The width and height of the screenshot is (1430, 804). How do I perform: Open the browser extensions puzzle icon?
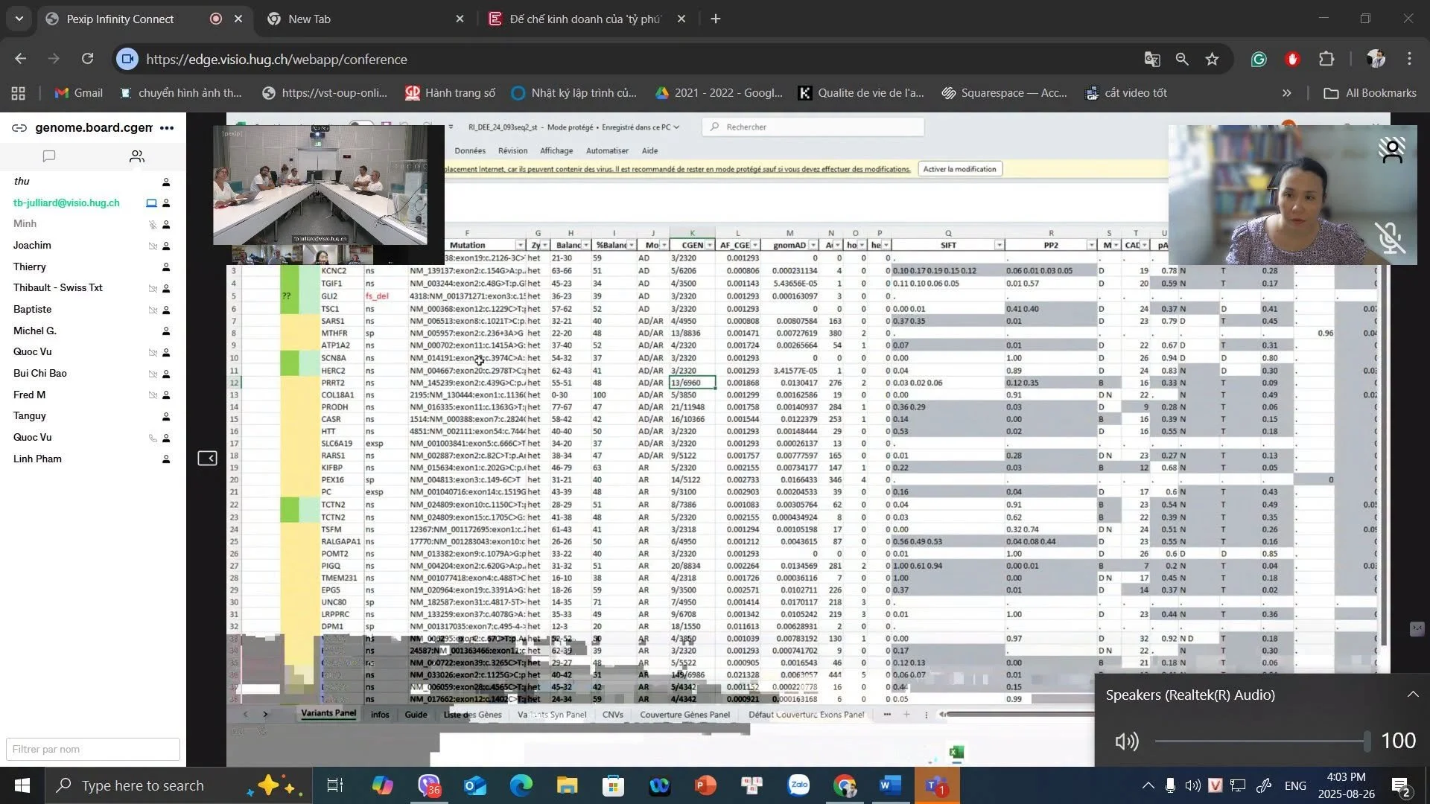point(1326,60)
